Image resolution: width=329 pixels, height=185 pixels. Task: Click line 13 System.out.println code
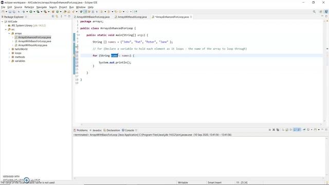click(x=115, y=63)
